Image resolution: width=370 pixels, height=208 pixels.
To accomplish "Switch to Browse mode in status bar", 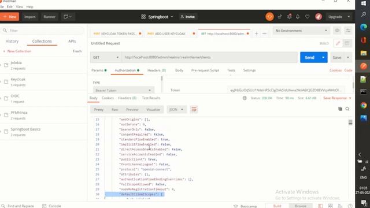I will [x=301, y=206].
